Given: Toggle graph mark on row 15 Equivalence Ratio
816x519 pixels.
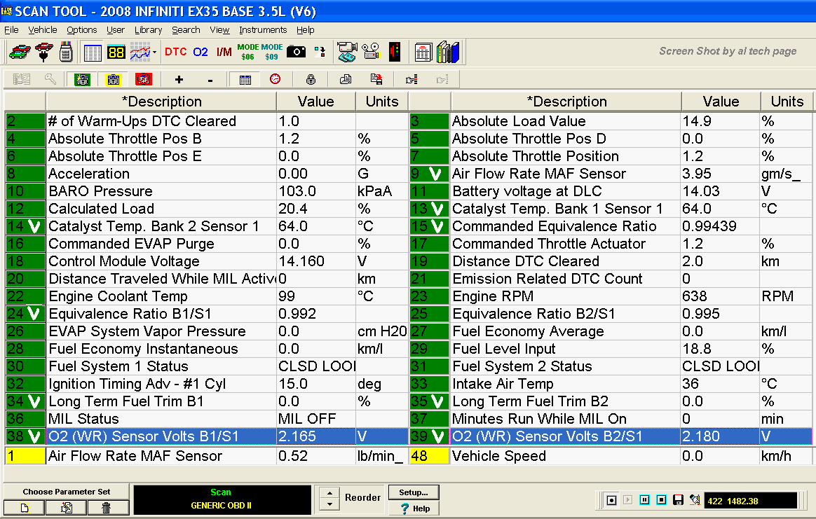Looking at the screenshot, I should pyautogui.click(x=437, y=227).
